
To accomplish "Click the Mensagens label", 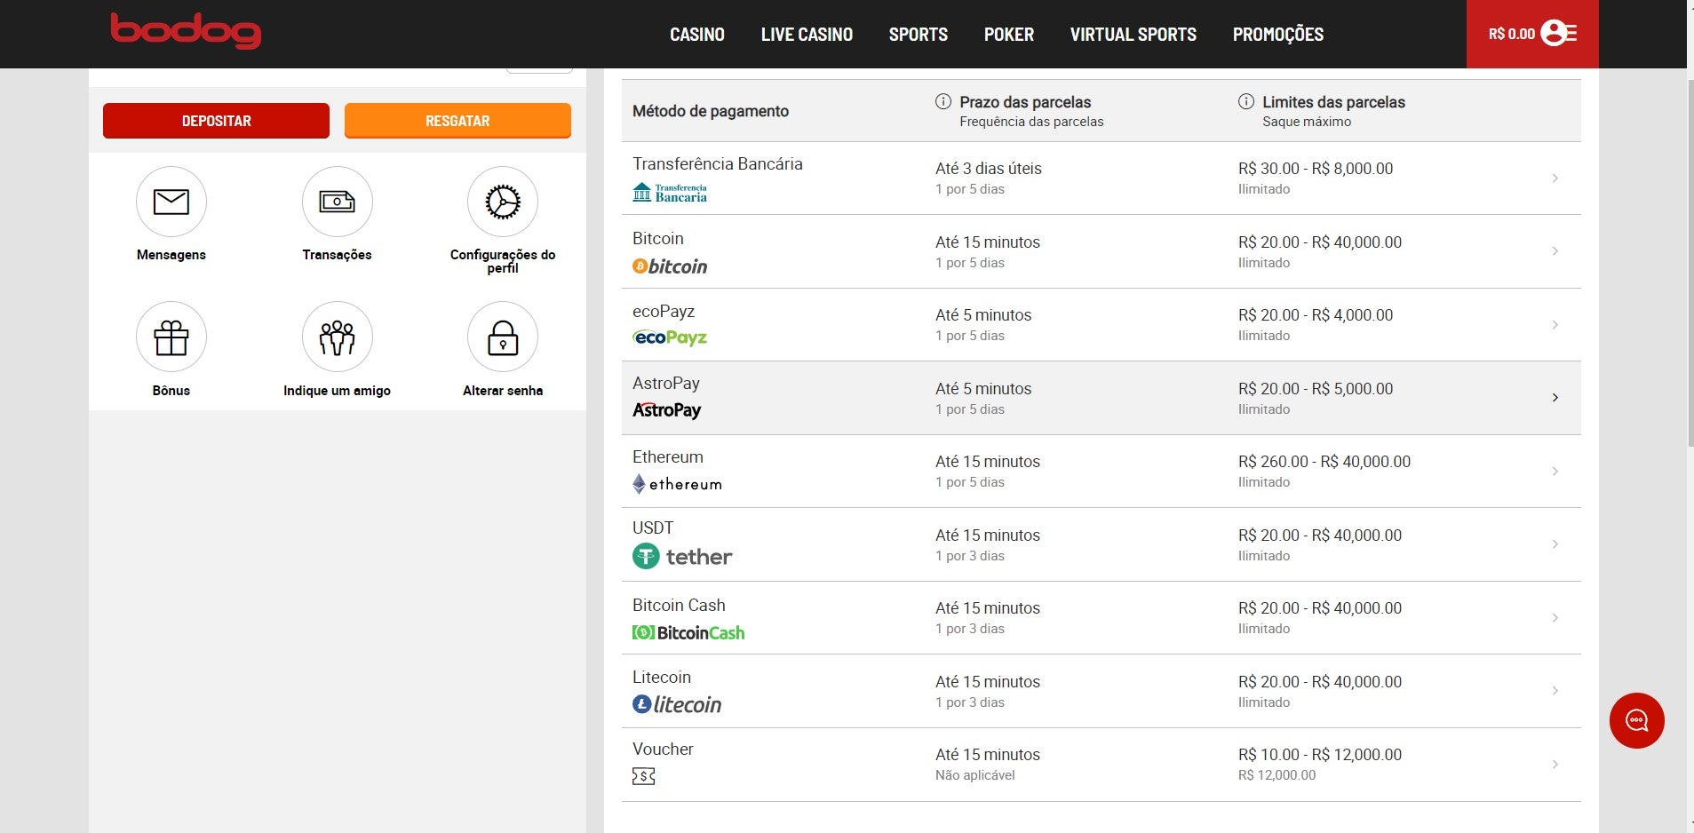I will (x=171, y=255).
